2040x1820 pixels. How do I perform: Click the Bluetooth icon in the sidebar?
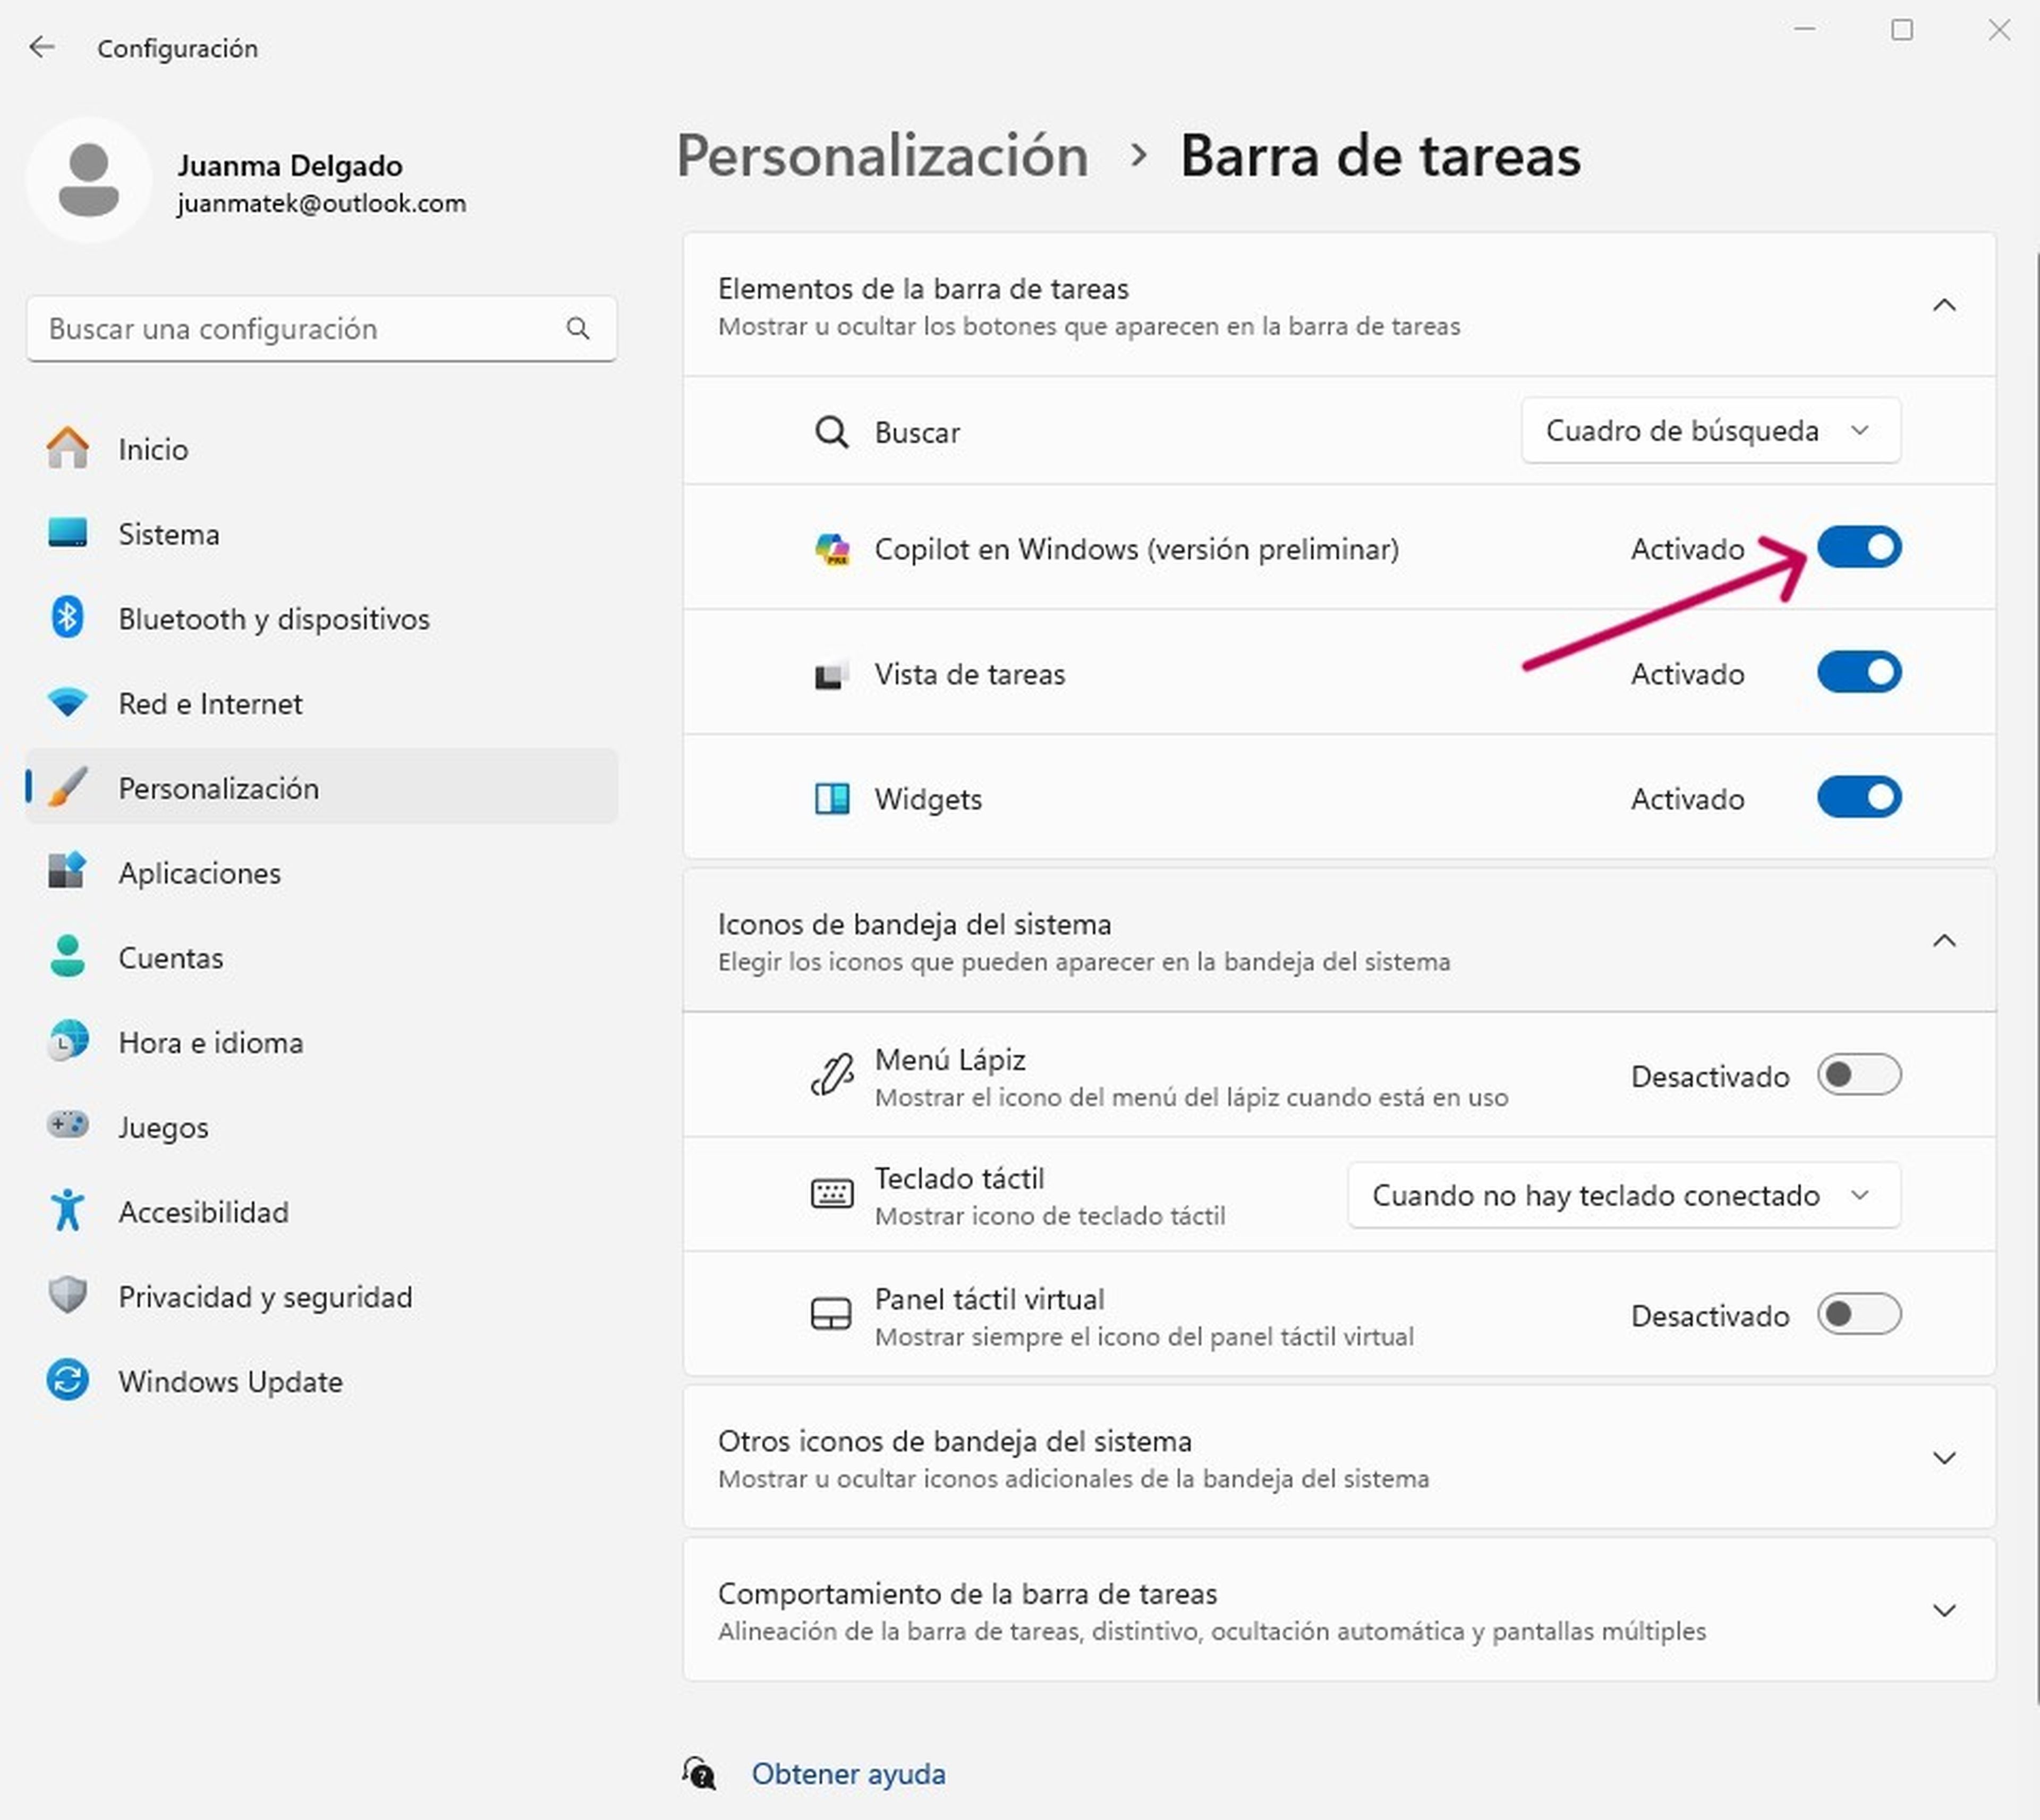pos(67,618)
